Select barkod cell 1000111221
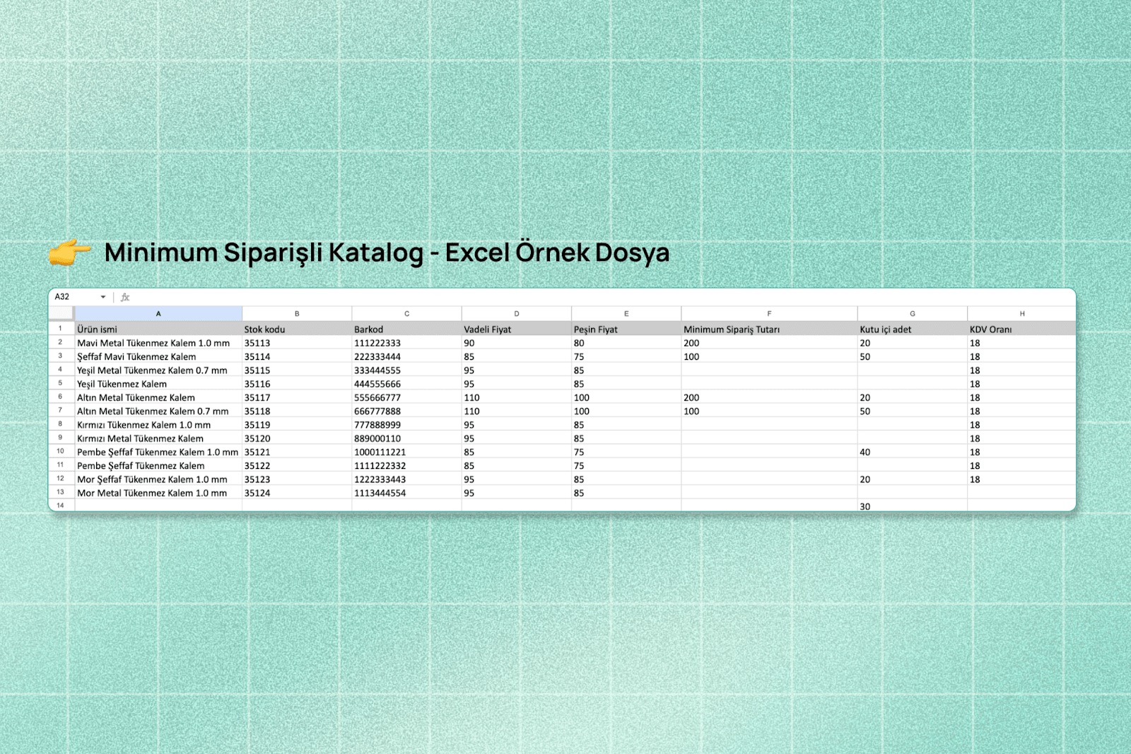This screenshot has width=1131, height=754. point(406,452)
